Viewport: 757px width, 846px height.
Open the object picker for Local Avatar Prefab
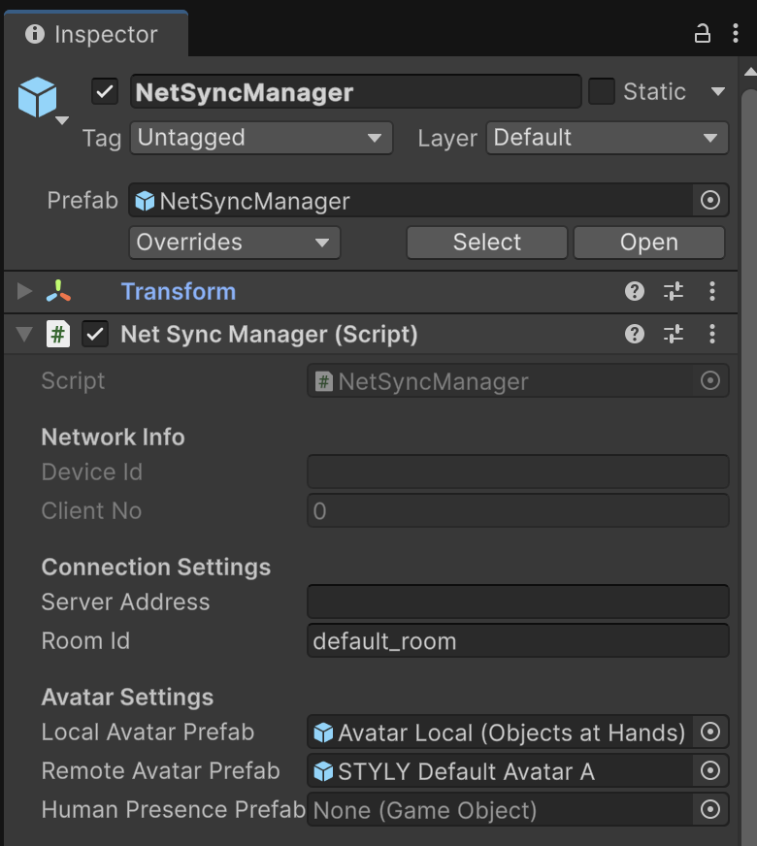(710, 732)
